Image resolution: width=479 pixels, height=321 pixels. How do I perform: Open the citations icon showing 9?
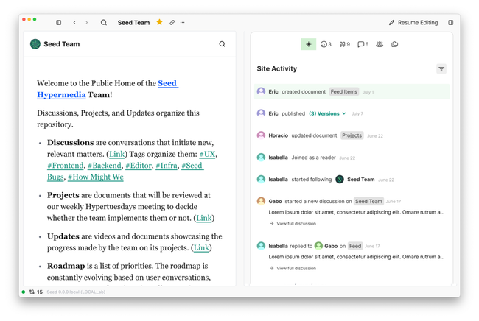(x=344, y=44)
